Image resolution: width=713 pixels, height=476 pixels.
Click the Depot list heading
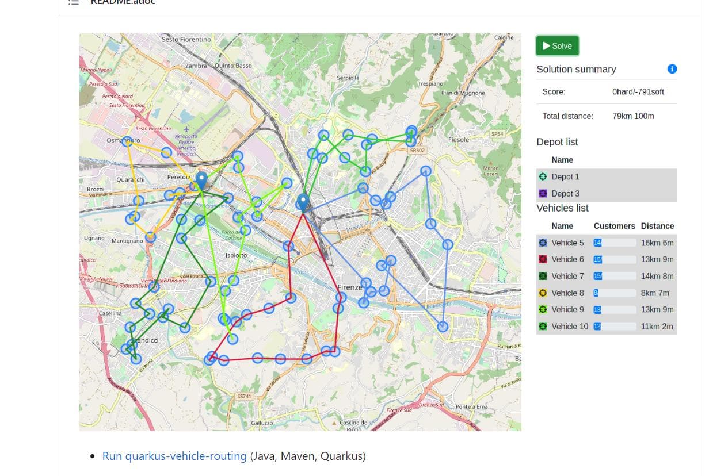pos(557,142)
